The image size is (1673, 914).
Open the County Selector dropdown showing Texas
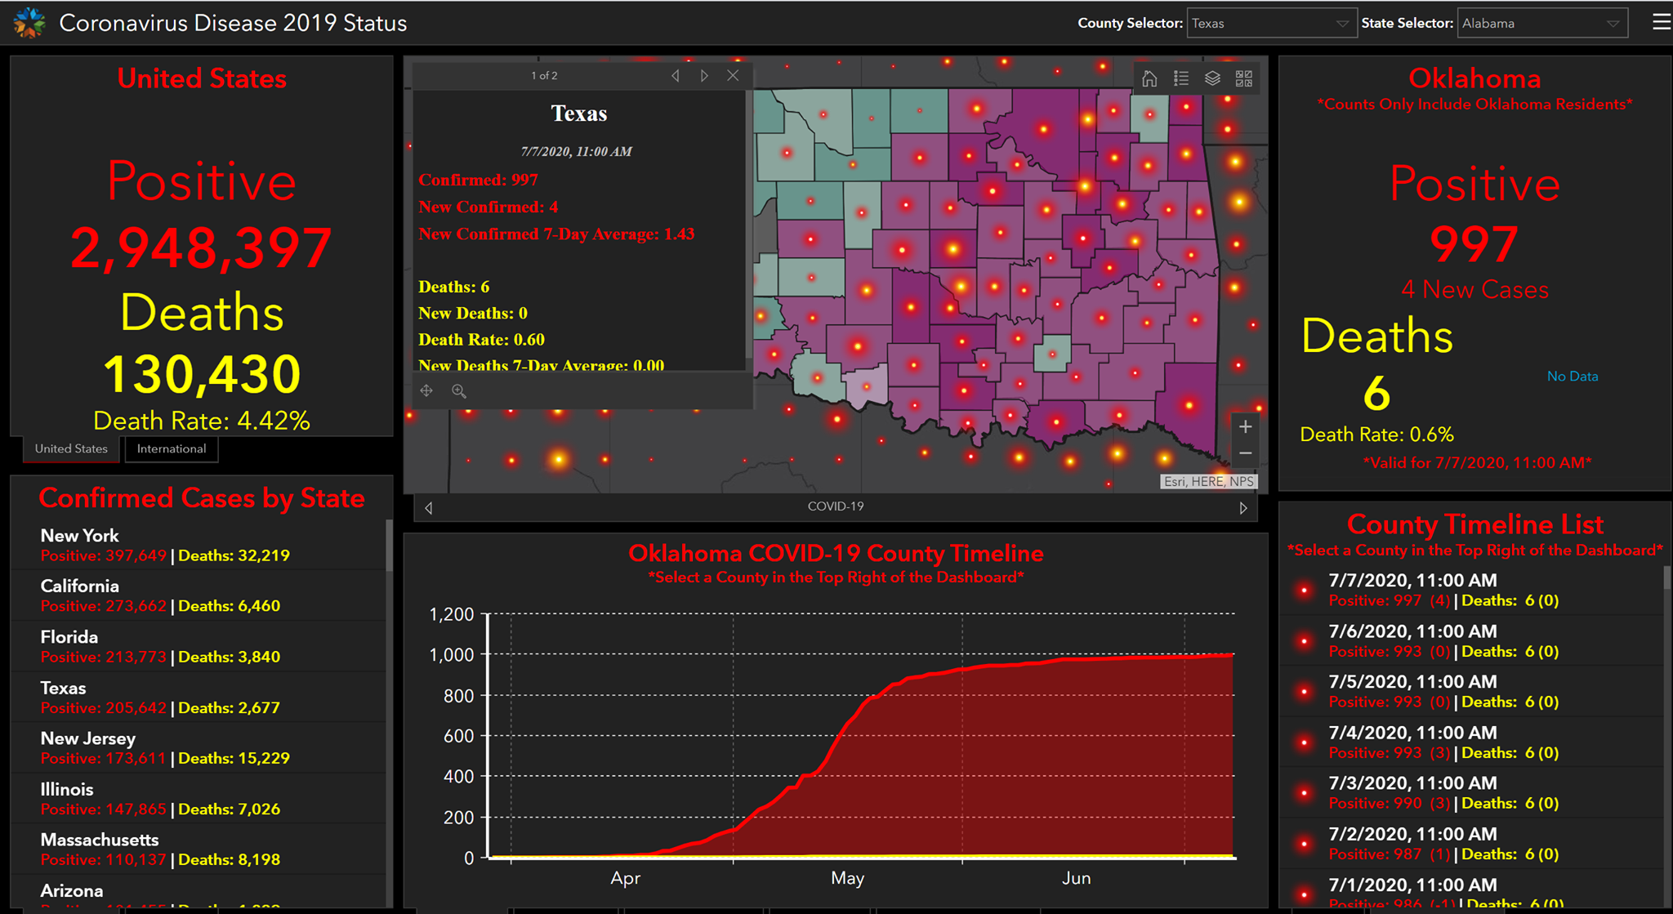tap(1272, 23)
